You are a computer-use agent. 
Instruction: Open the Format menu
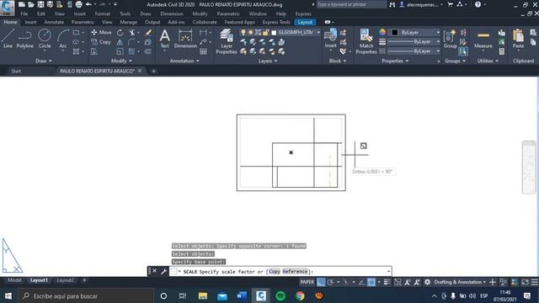click(103, 13)
